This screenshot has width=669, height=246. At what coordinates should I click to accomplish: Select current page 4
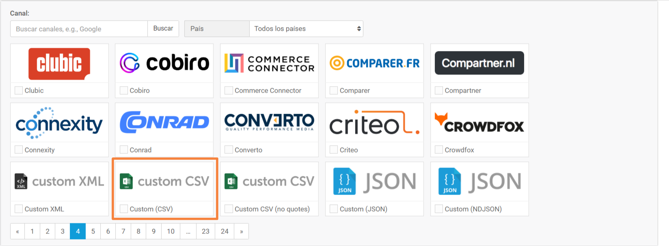78,231
